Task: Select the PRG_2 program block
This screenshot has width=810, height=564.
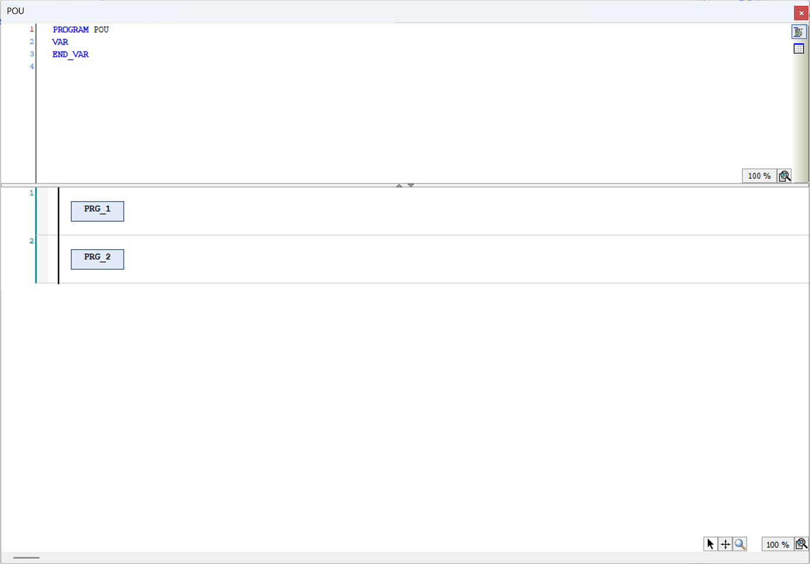Action: tap(97, 259)
